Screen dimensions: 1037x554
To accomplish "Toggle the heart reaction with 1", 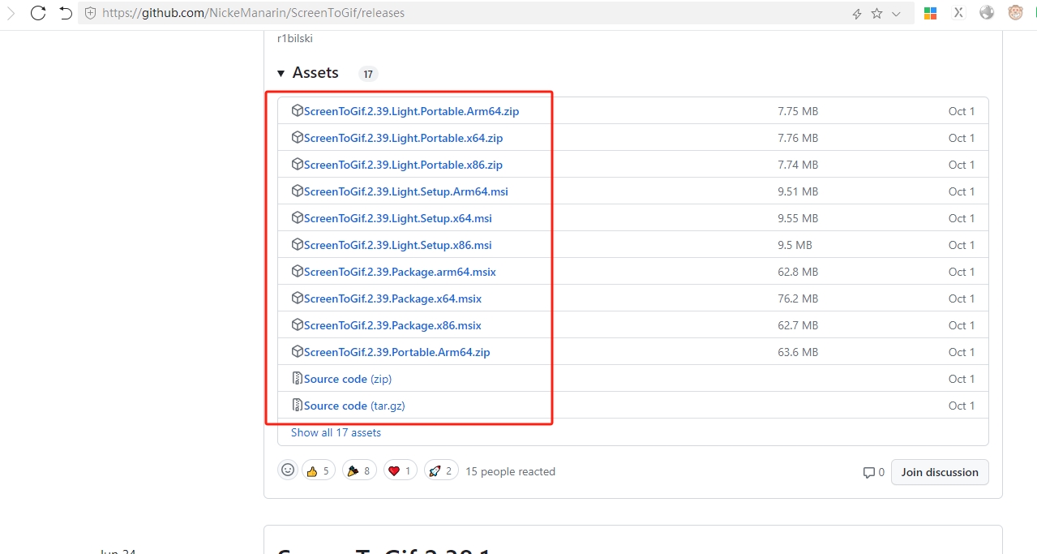I will 401,470.
